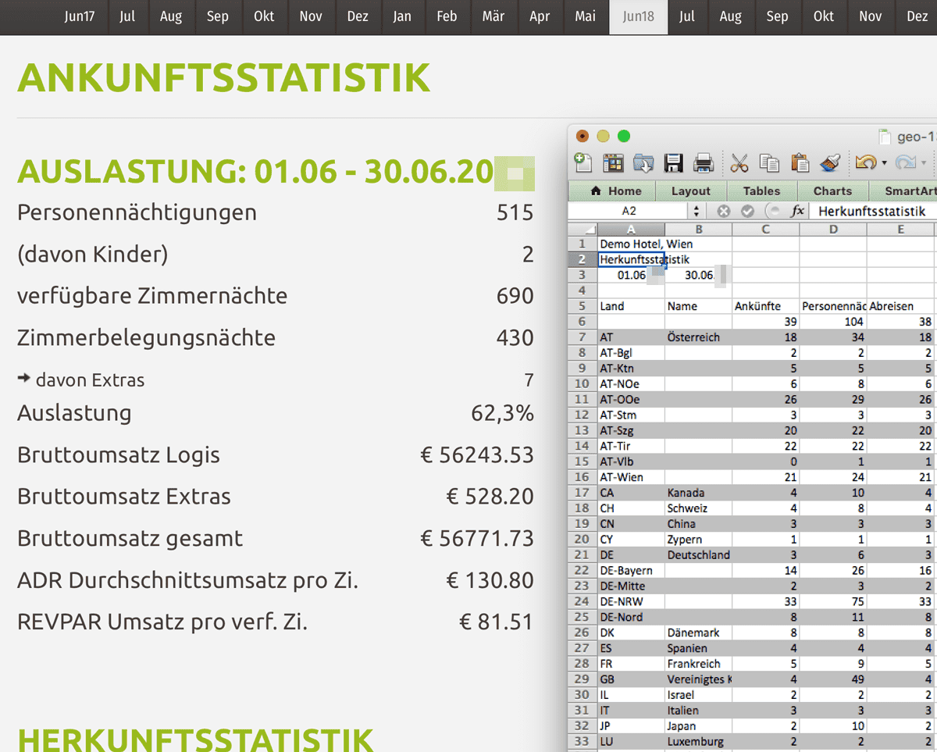937x752 pixels.
Task: Click the 'Kanada' name cell
Action: [x=698, y=493]
